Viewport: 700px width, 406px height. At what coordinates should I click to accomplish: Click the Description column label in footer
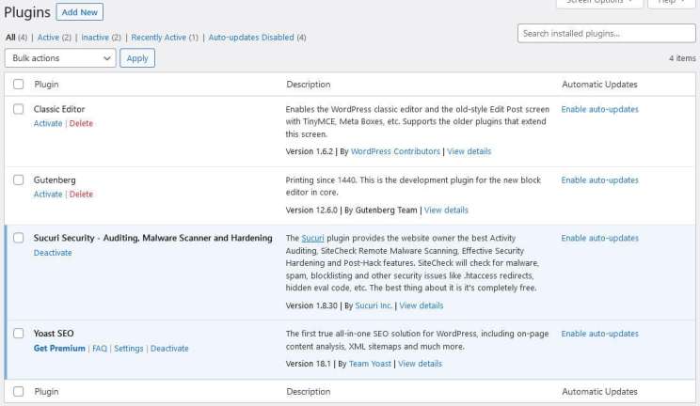pos(308,392)
